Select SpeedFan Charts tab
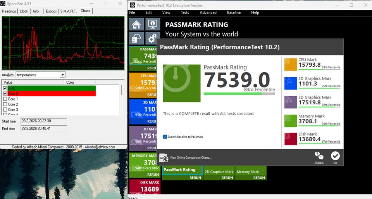 tap(85, 11)
